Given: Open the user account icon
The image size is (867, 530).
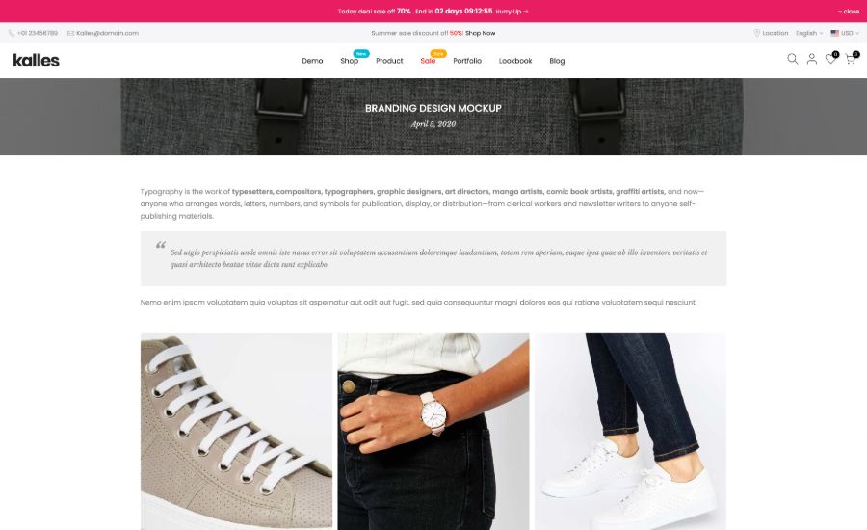Looking at the screenshot, I should (812, 59).
